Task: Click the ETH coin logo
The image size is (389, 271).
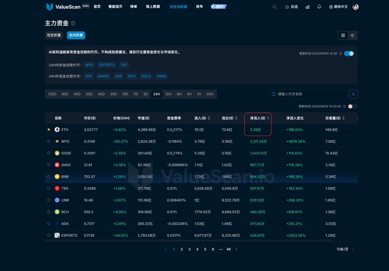Action: pos(57,129)
